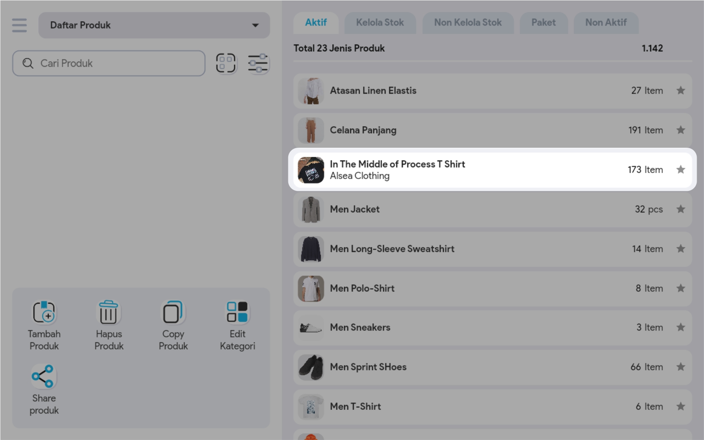Toggle favorite star for Men Sprint SHoes
The width and height of the screenshot is (704, 440).
click(680, 367)
